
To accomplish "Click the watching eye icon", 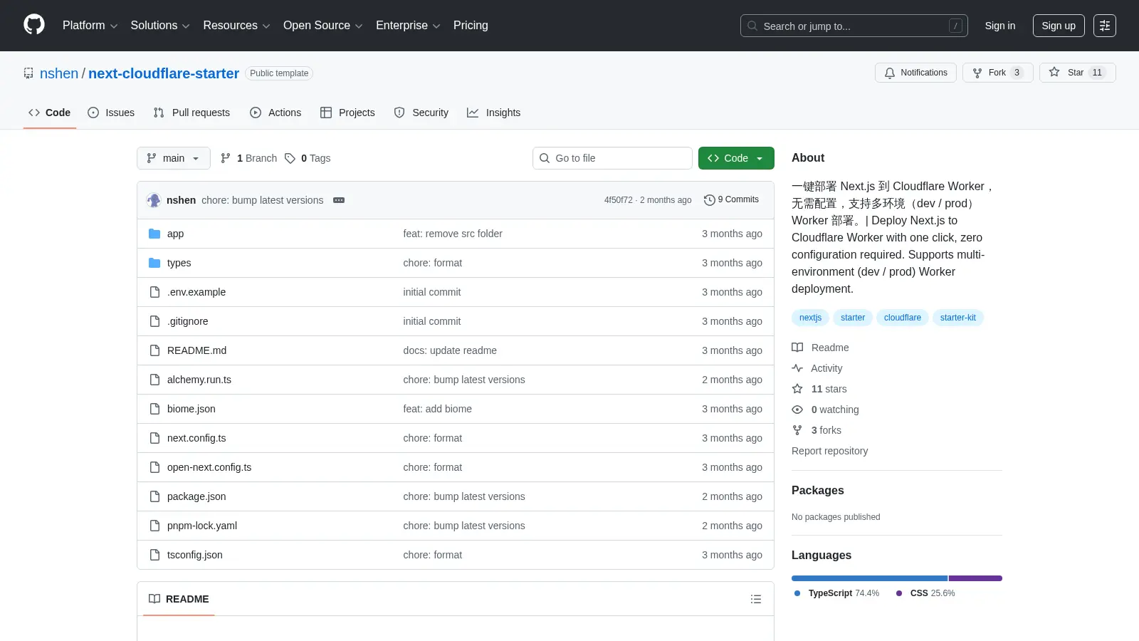I will 797,410.
